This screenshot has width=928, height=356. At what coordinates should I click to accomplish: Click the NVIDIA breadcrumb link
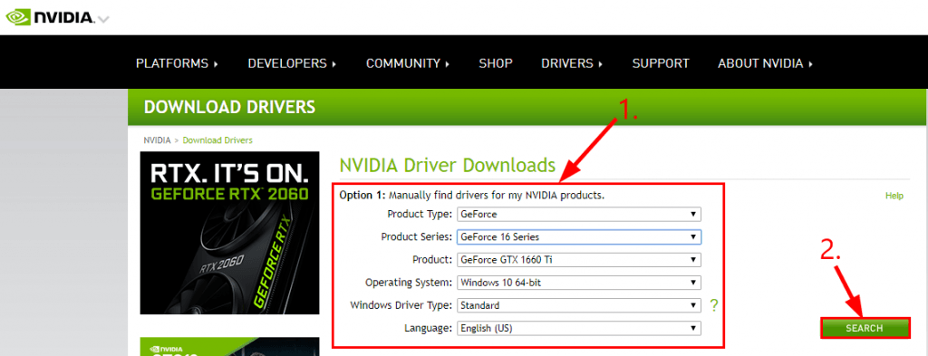pos(157,140)
